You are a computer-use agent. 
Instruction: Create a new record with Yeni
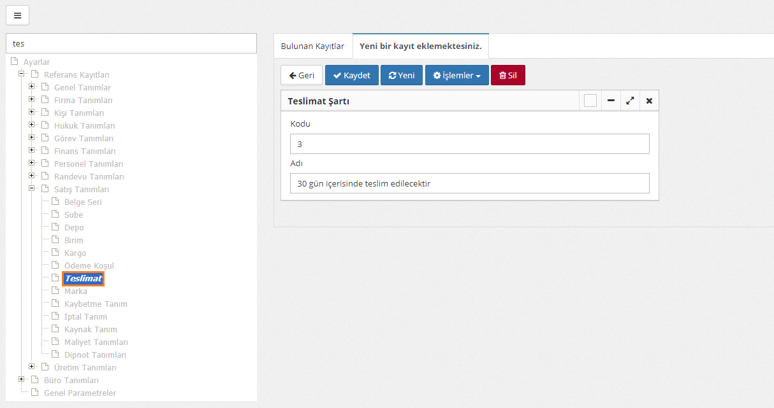pyautogui.click(x=402, y=75)
